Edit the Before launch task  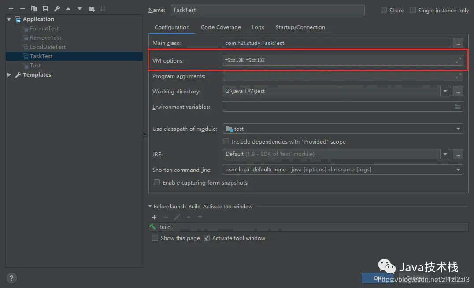pos(177,217)
